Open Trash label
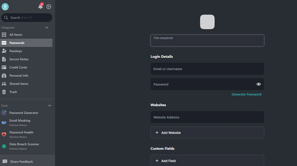The width and height of the screenshot is (297, 166). pyautogui.click(x=13, y=92)
